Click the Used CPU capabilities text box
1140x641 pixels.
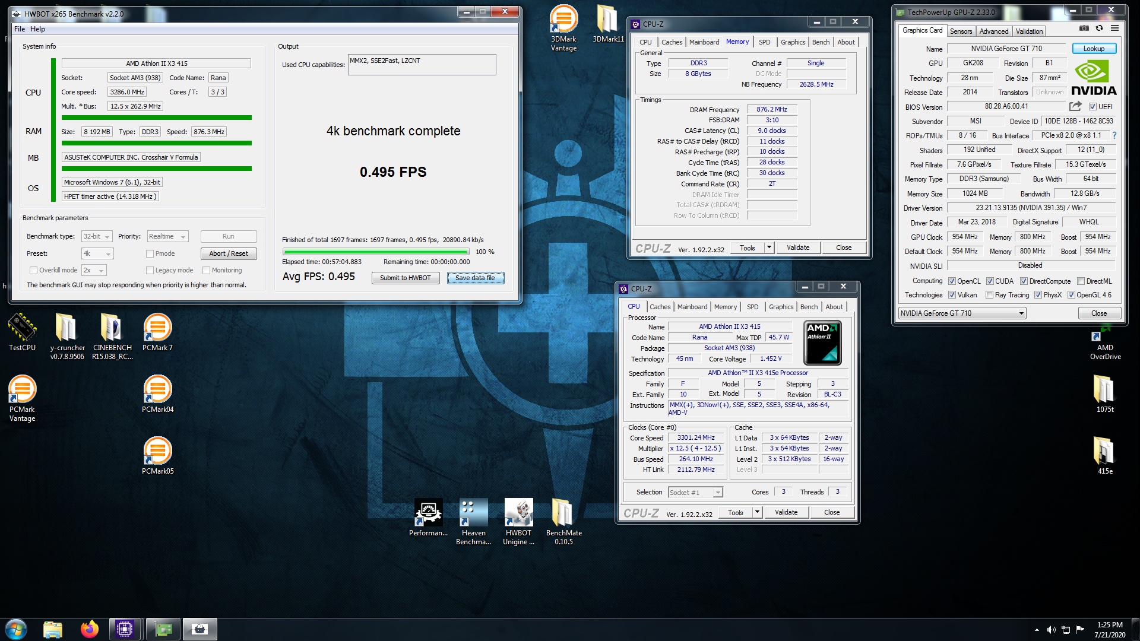422,65
